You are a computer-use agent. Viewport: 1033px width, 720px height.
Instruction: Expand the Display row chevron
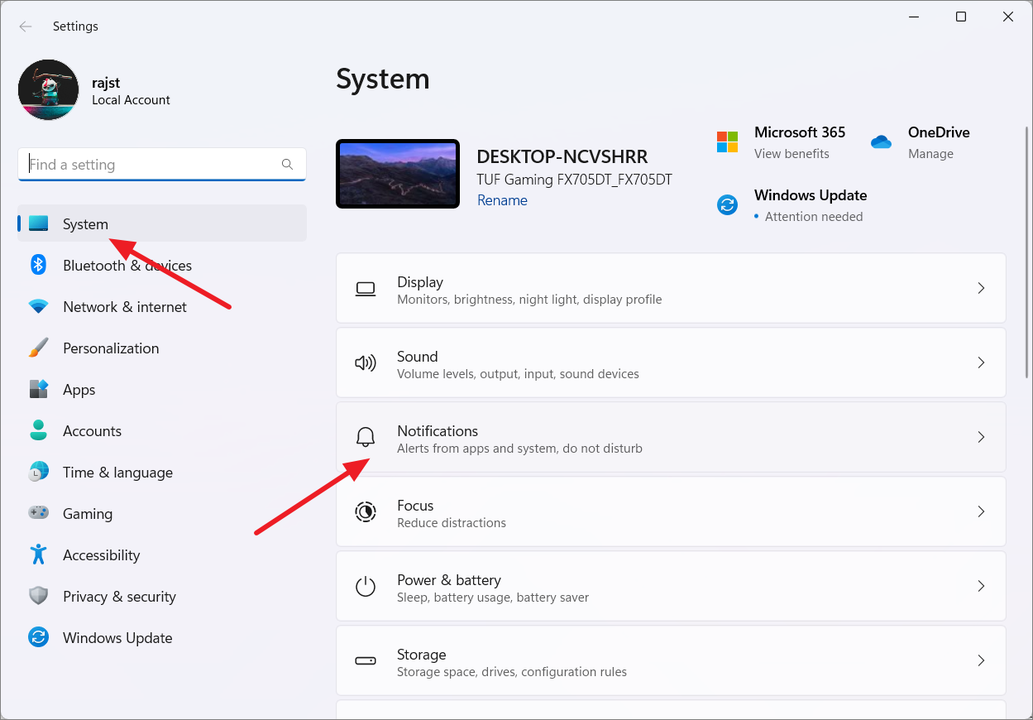(981, 288)
